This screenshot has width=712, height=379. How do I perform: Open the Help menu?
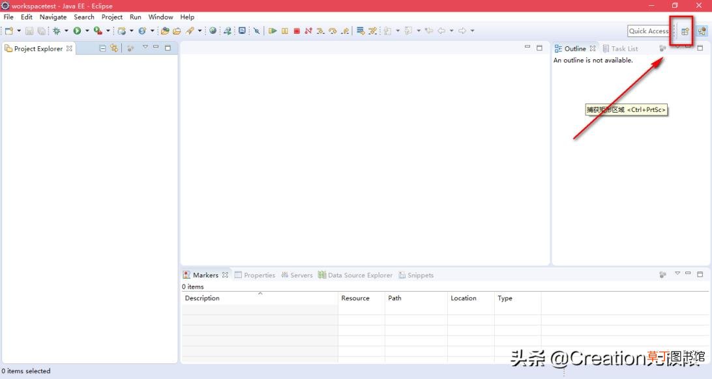pyautogui.click(x=187, y=17)
